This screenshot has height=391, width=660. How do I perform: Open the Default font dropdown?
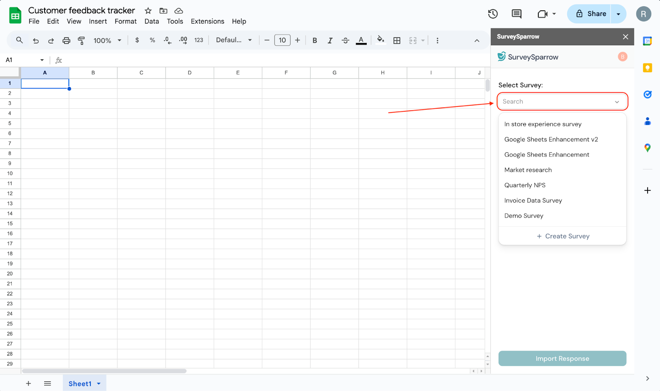(233, 40)
